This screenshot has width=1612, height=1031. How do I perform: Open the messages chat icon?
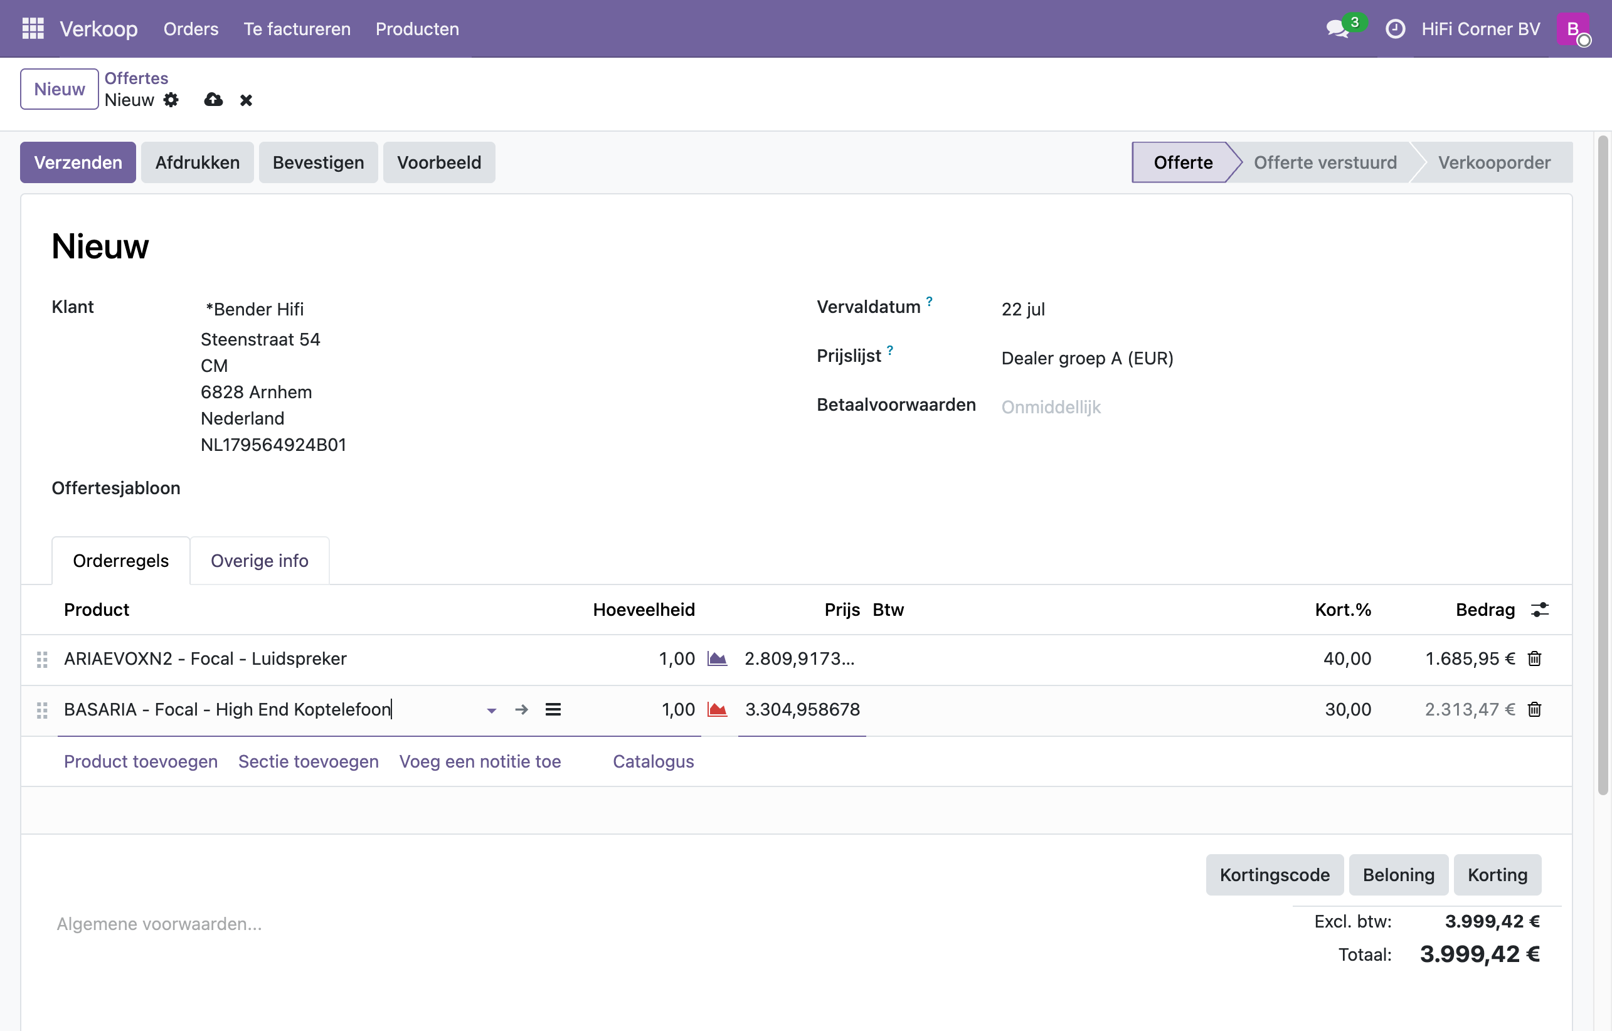pyautogui.click(x=1337, y=29)
